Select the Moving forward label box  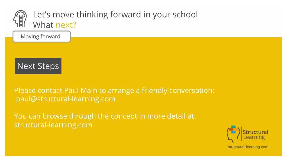click(41, 37)
